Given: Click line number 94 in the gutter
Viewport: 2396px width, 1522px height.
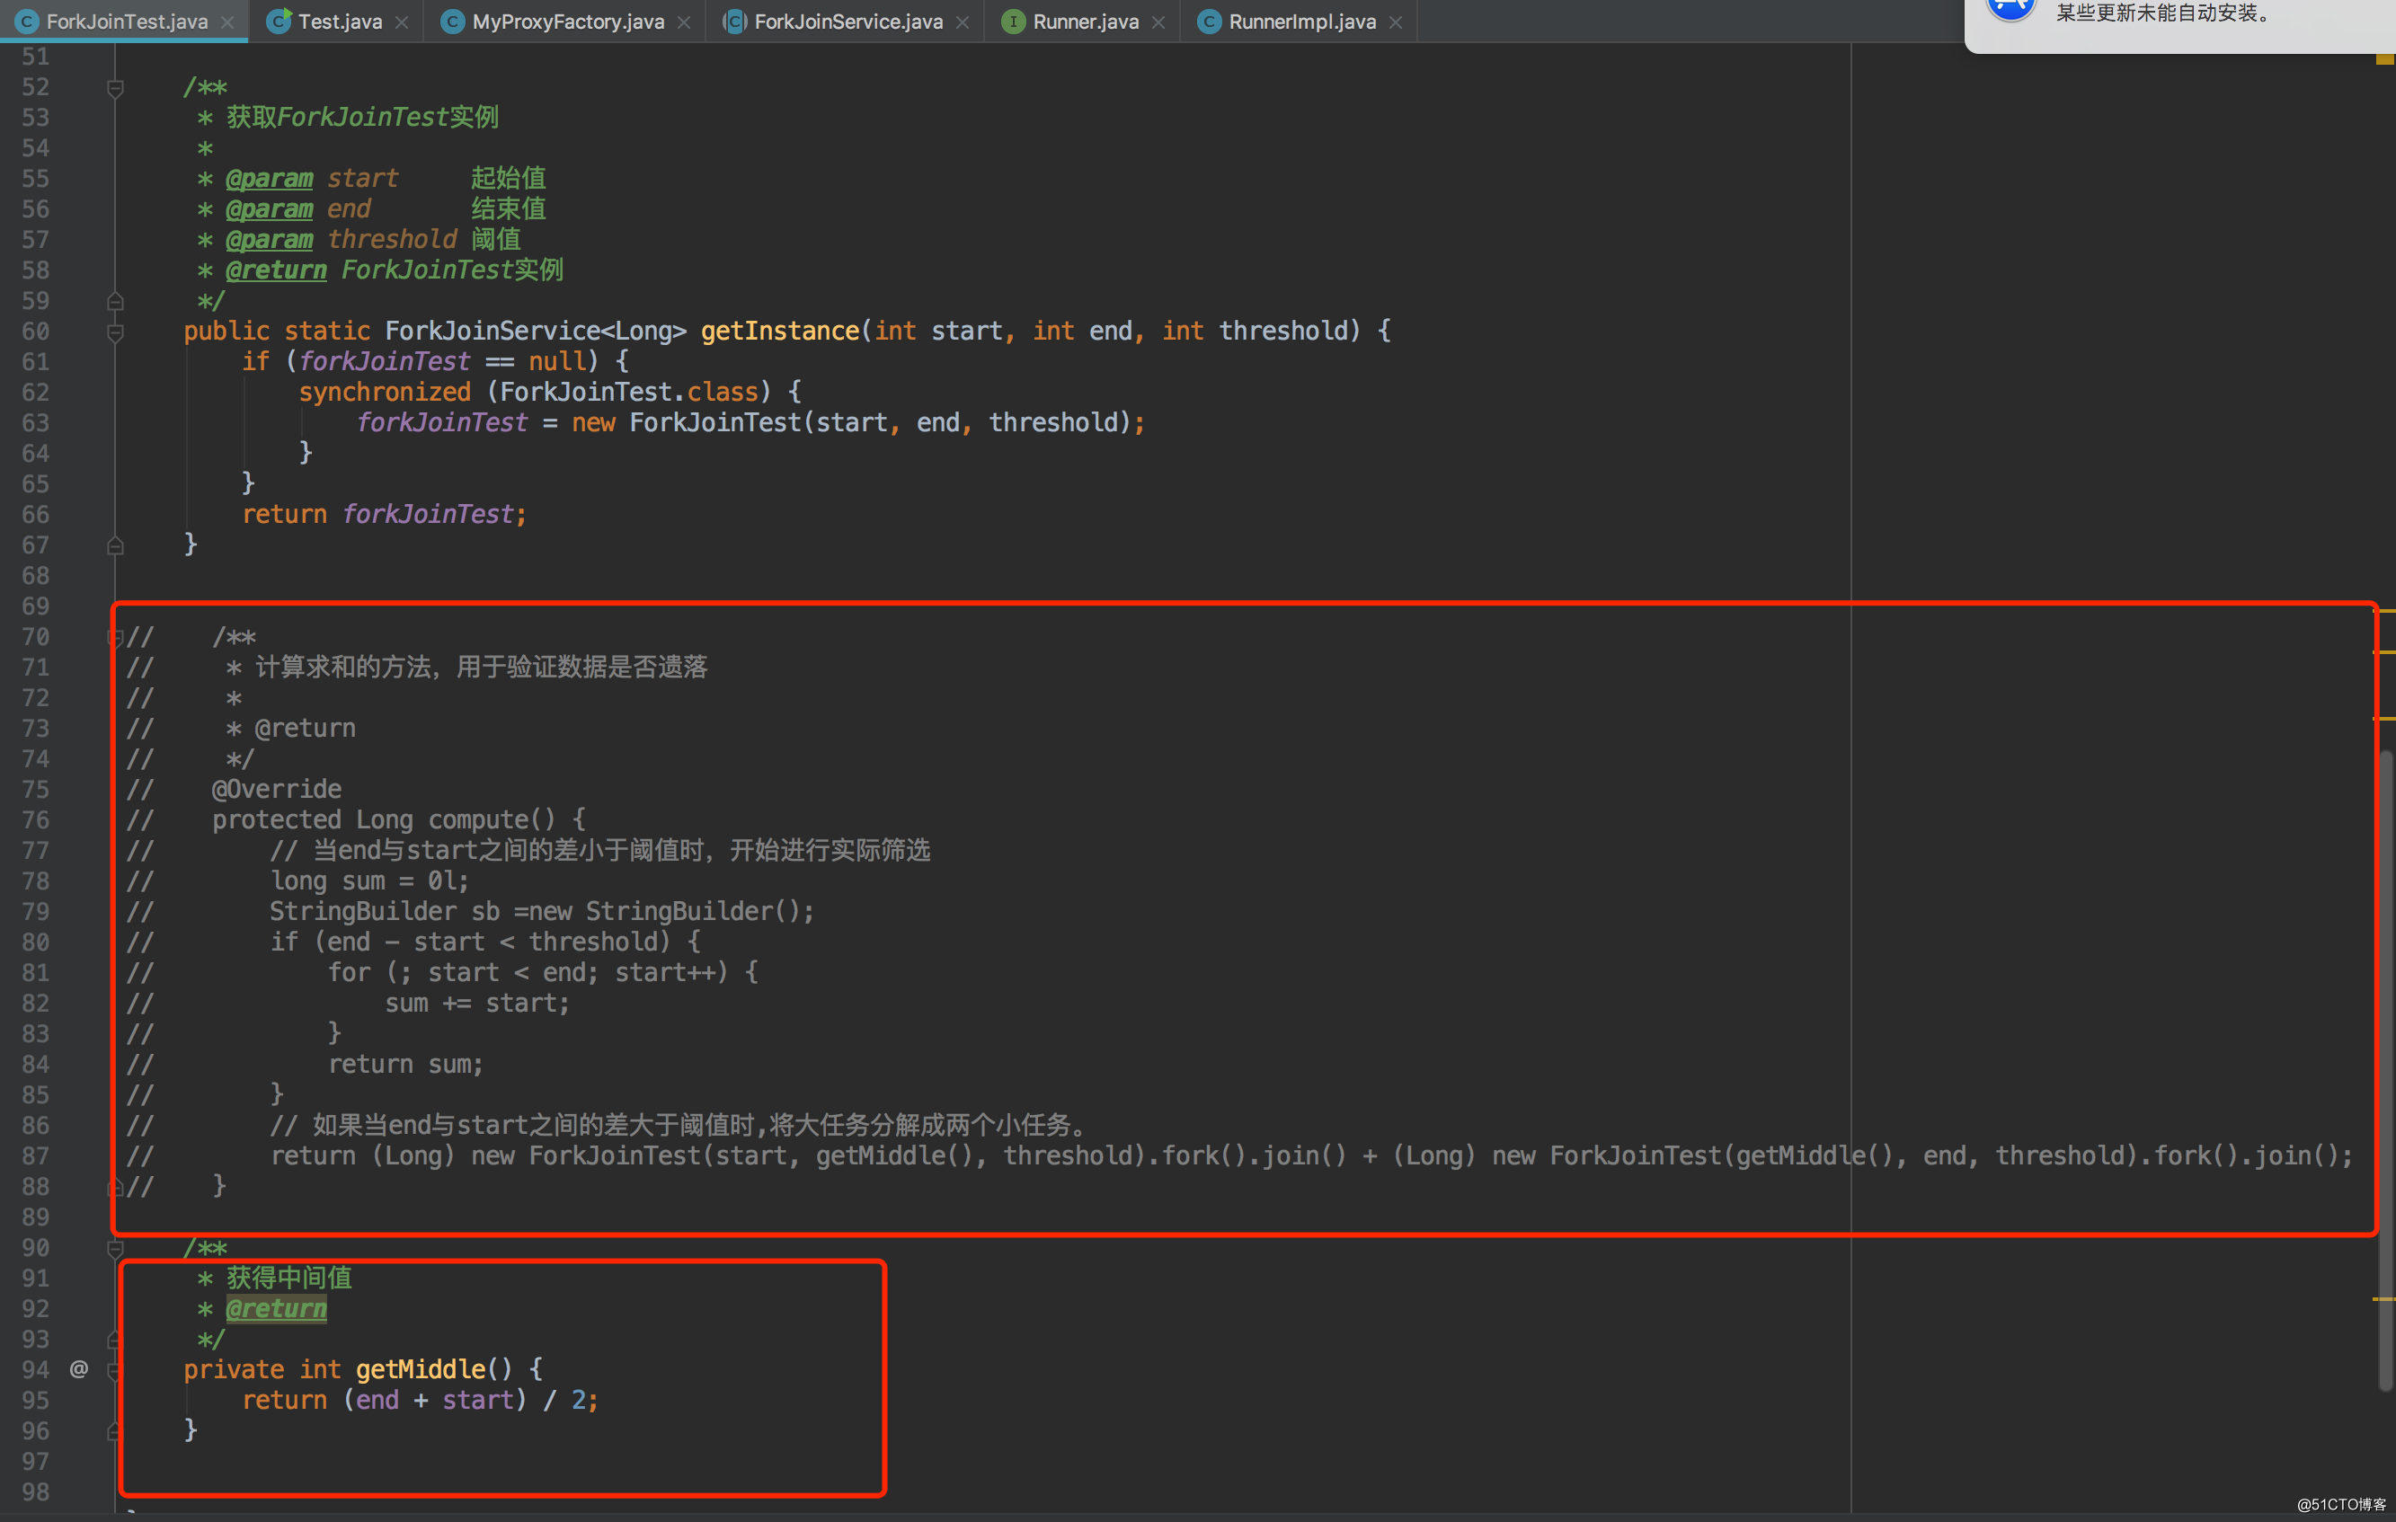Looking at the screenshot, I should [36, 1370].
